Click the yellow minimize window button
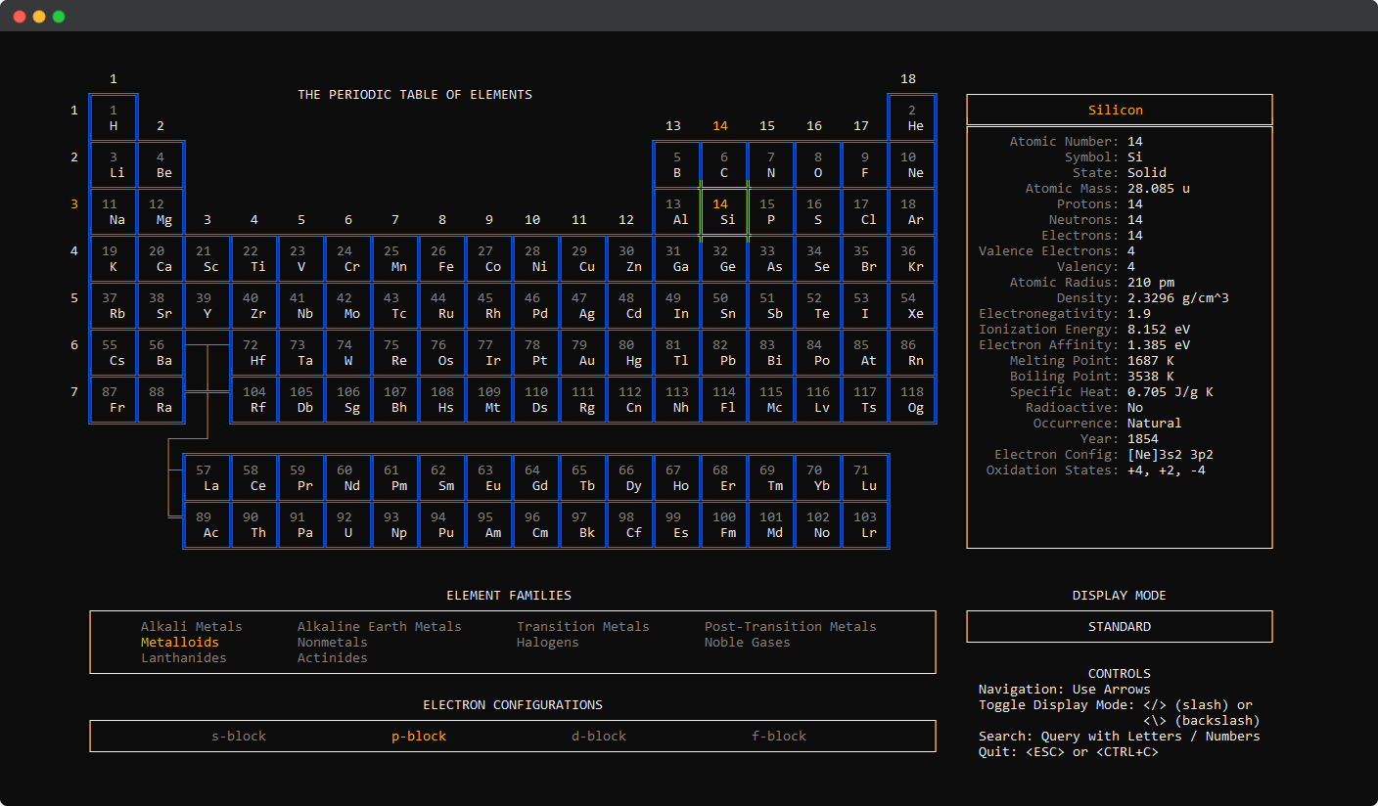The width and height of the screenshot is (1378, 806). (x=39, y=17)
